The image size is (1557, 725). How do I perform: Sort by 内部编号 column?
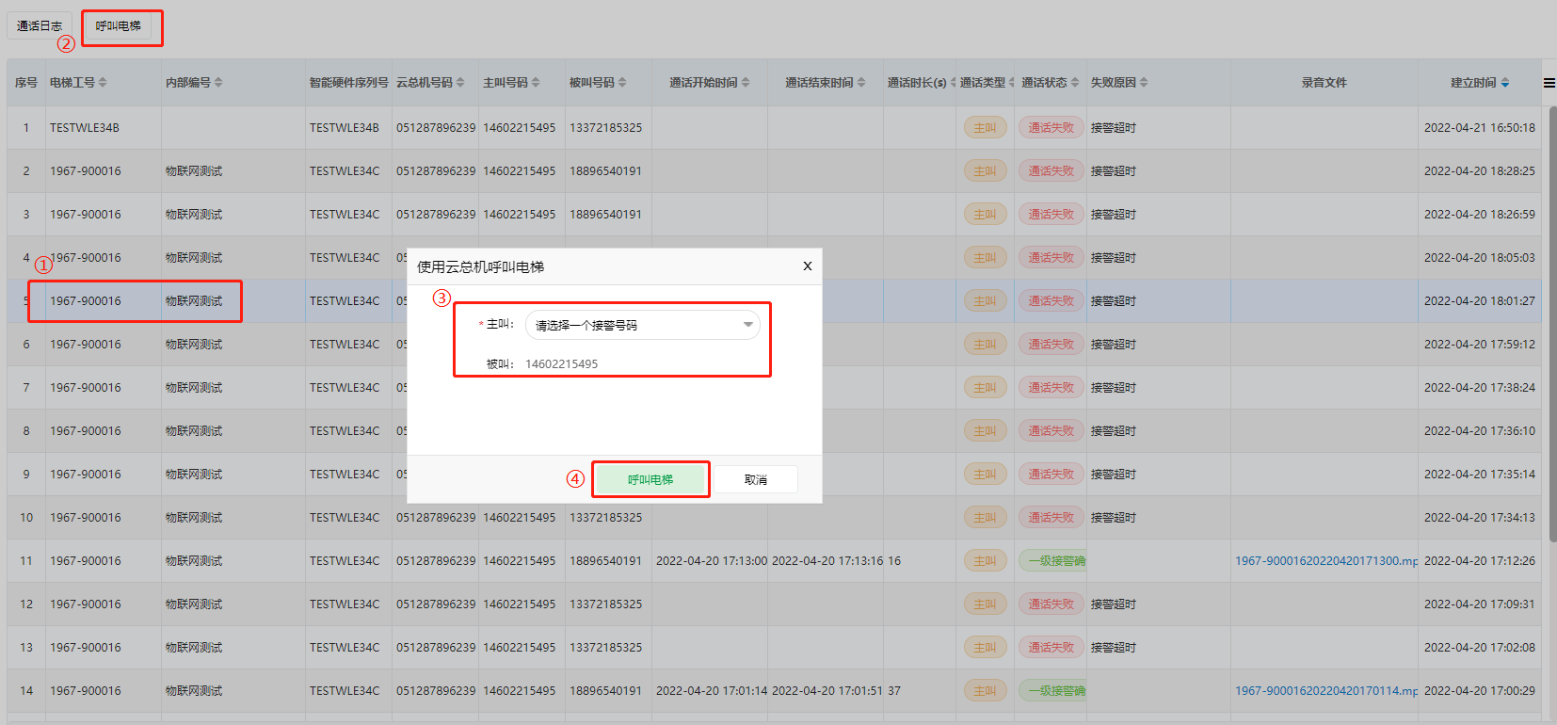tap(218, 83)
